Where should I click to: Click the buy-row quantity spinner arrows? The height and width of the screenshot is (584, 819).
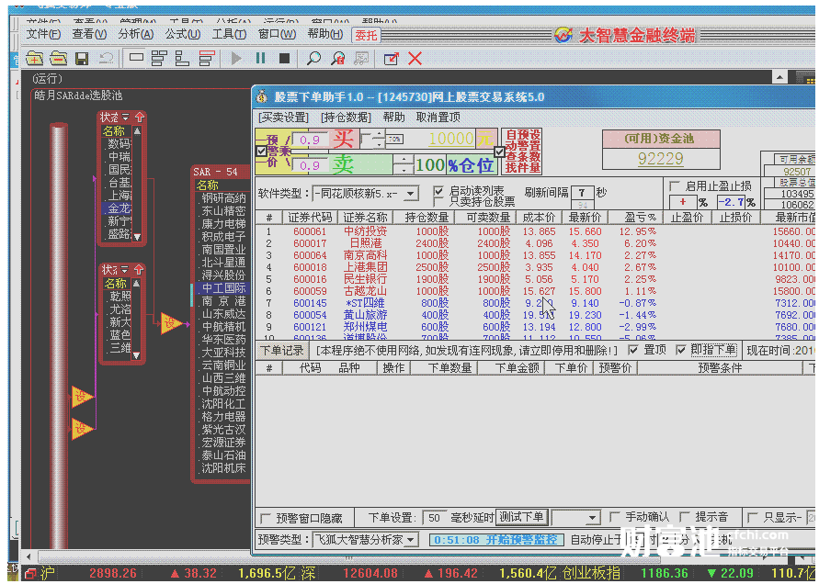[x=380, y=140]
